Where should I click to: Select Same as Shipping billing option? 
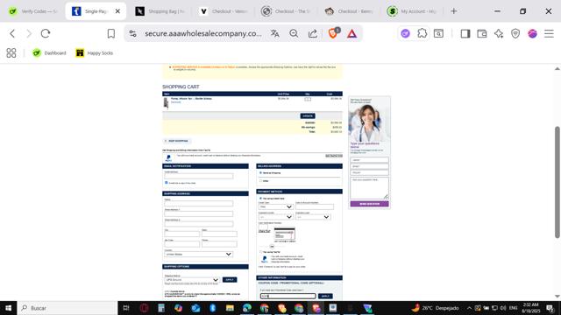pyautogui.click(x=260, y=173)
